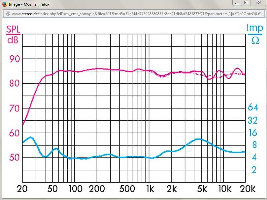
Task: Close the Firefox image window
Action: point(258,3)
